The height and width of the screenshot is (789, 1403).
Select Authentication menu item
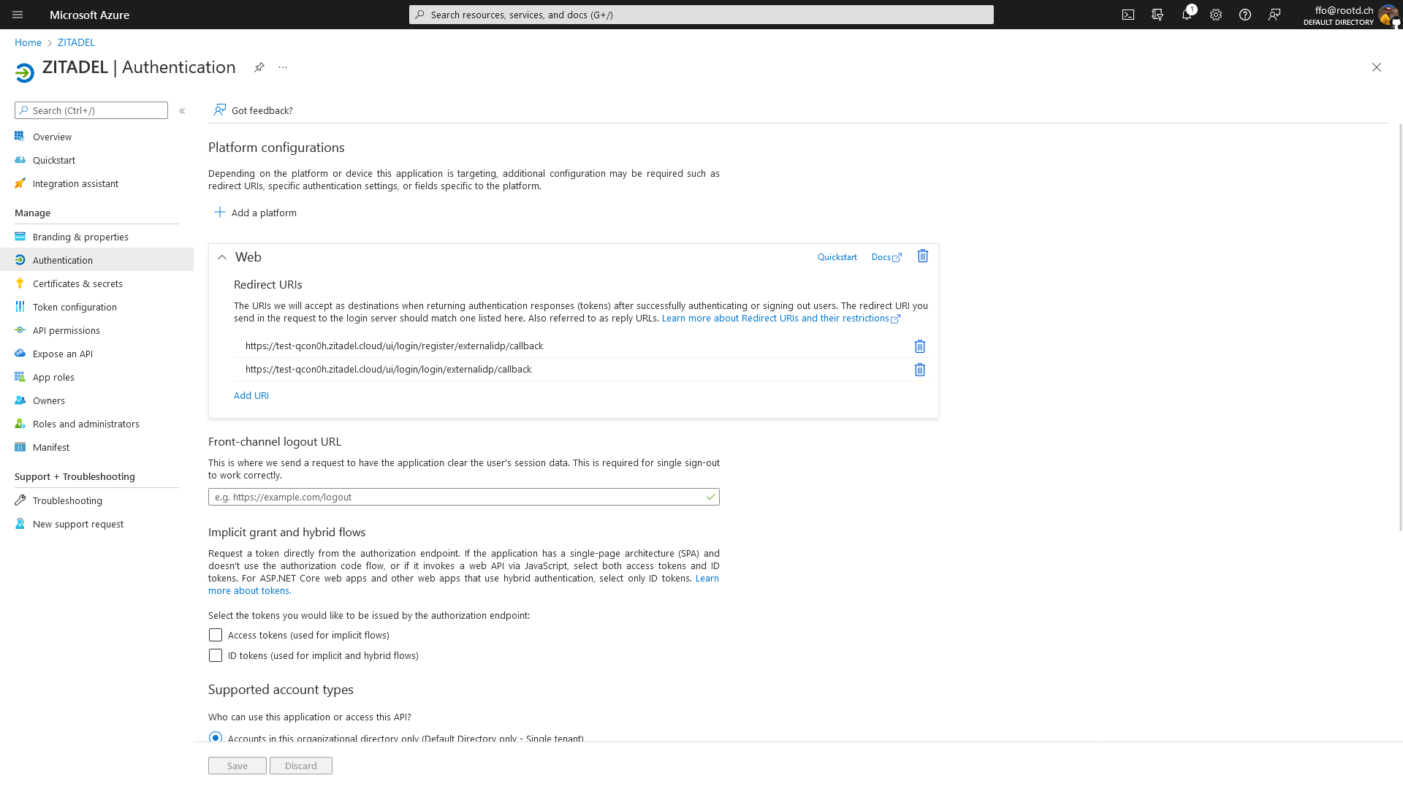pos(96,260)
